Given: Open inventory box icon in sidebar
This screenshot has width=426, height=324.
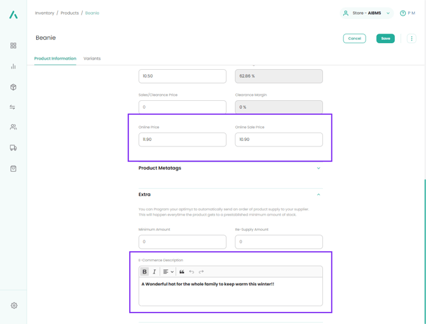Looking at the screenshot, I should pos(13,87).
